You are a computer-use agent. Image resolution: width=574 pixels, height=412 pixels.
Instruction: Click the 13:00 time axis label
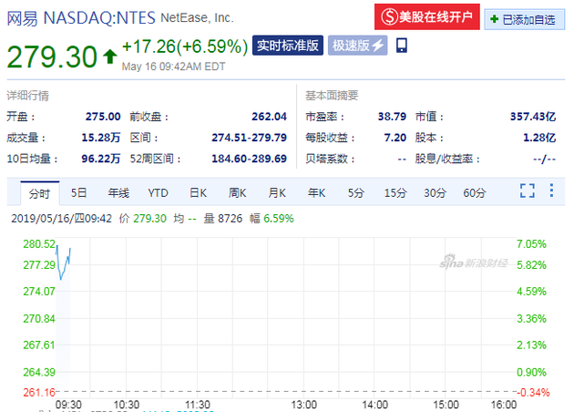point(303,405)
